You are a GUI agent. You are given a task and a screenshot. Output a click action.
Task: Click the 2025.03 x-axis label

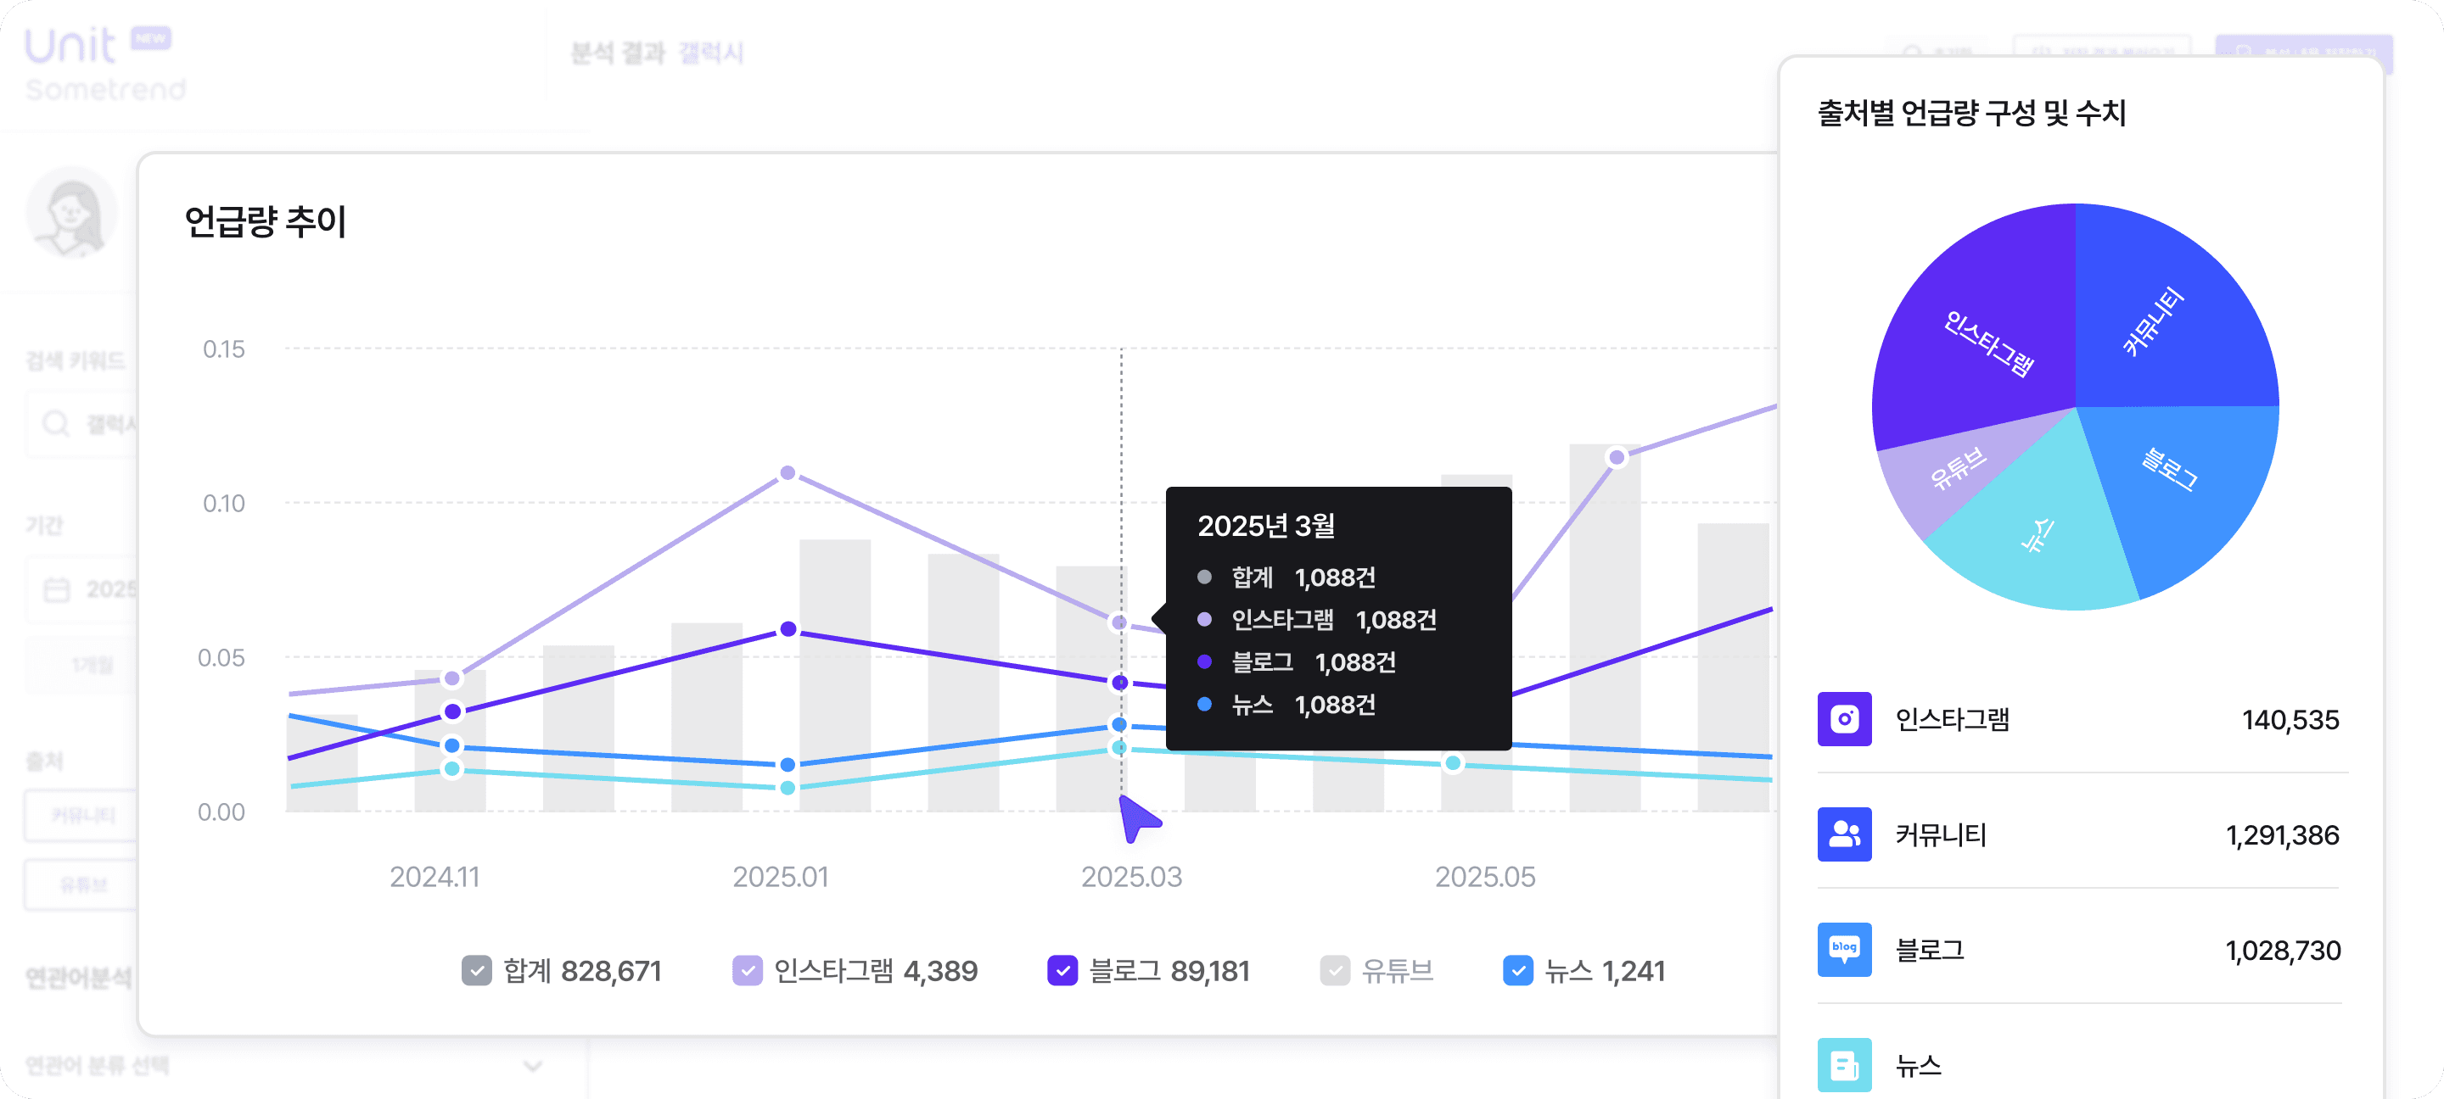tap(1131, 876)
